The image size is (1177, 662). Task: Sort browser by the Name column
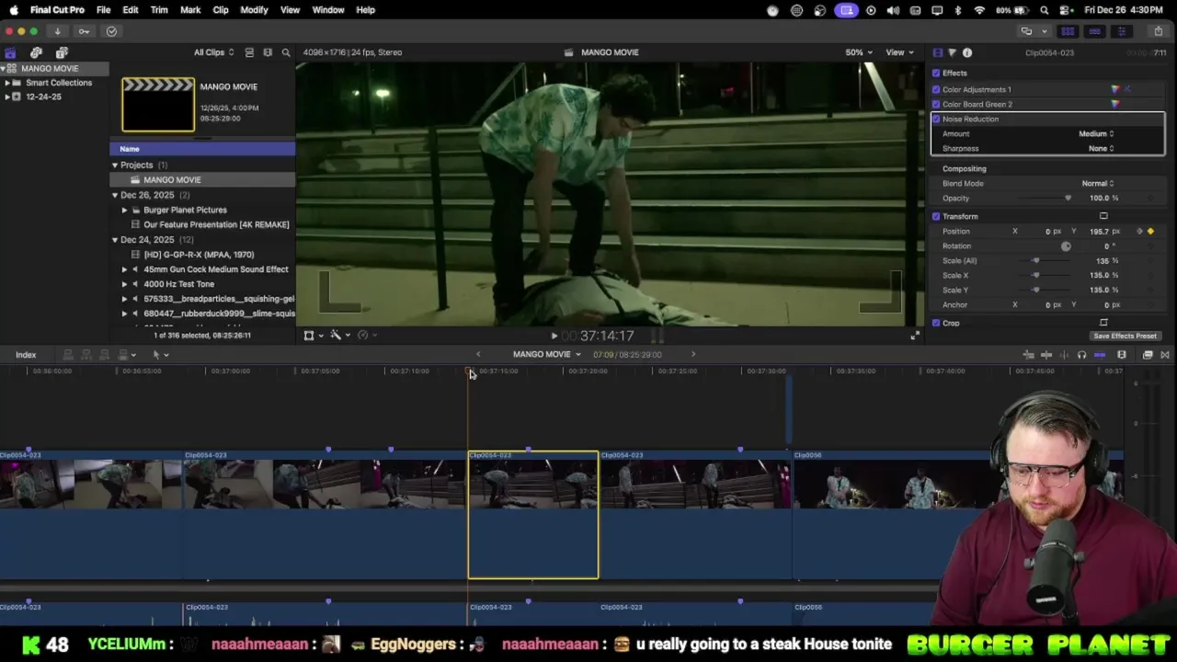202,149
